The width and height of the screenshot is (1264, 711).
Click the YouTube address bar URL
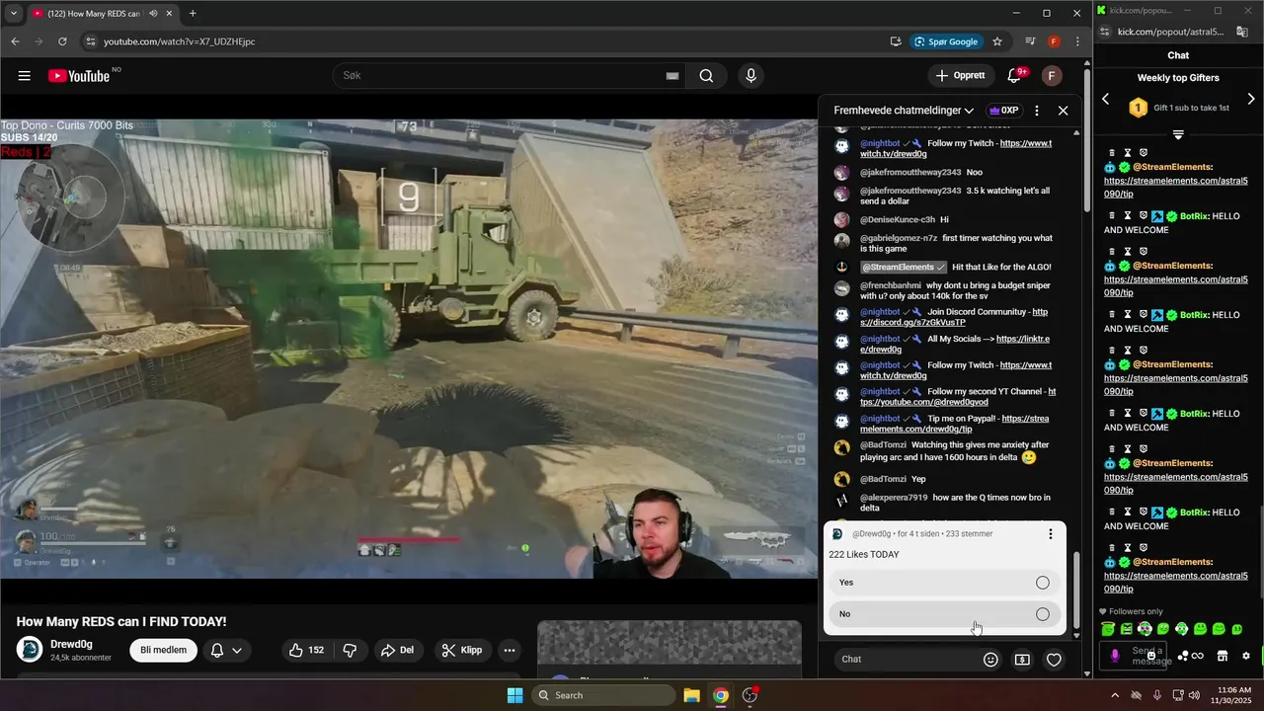(x=180, y=41)
